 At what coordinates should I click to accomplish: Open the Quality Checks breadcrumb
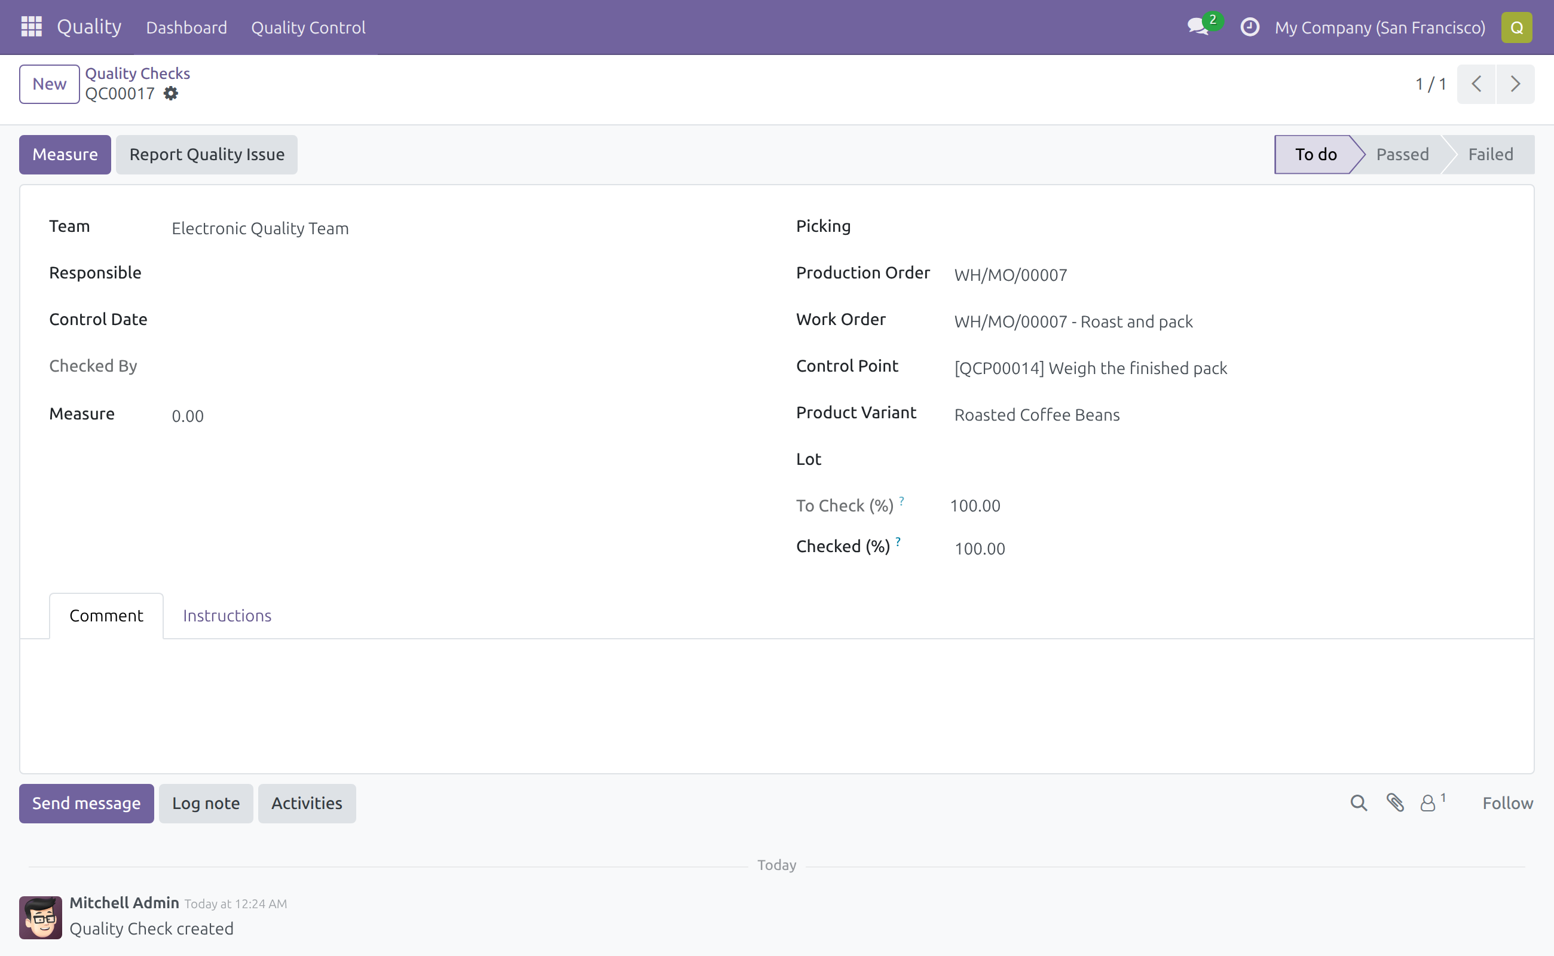point(137,73)
